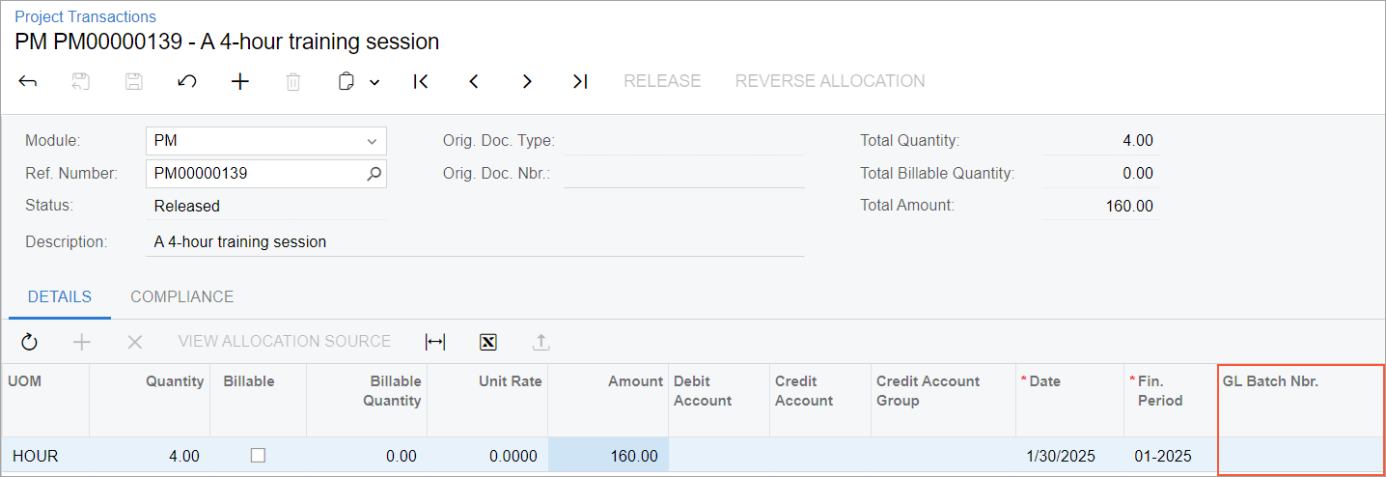Switch to the COMPLIANCE tab
Viewport: 1386px width, 477px height.
tap(181, 297)
